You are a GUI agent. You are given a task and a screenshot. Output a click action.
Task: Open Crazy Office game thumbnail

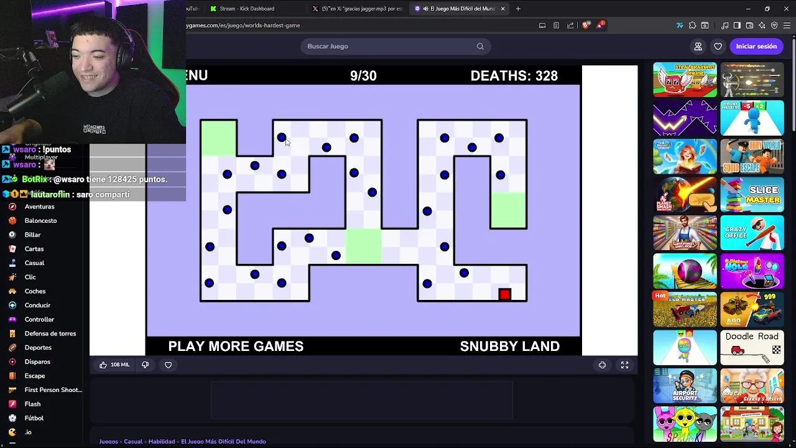pyautogui.click(x=752, y=233)
